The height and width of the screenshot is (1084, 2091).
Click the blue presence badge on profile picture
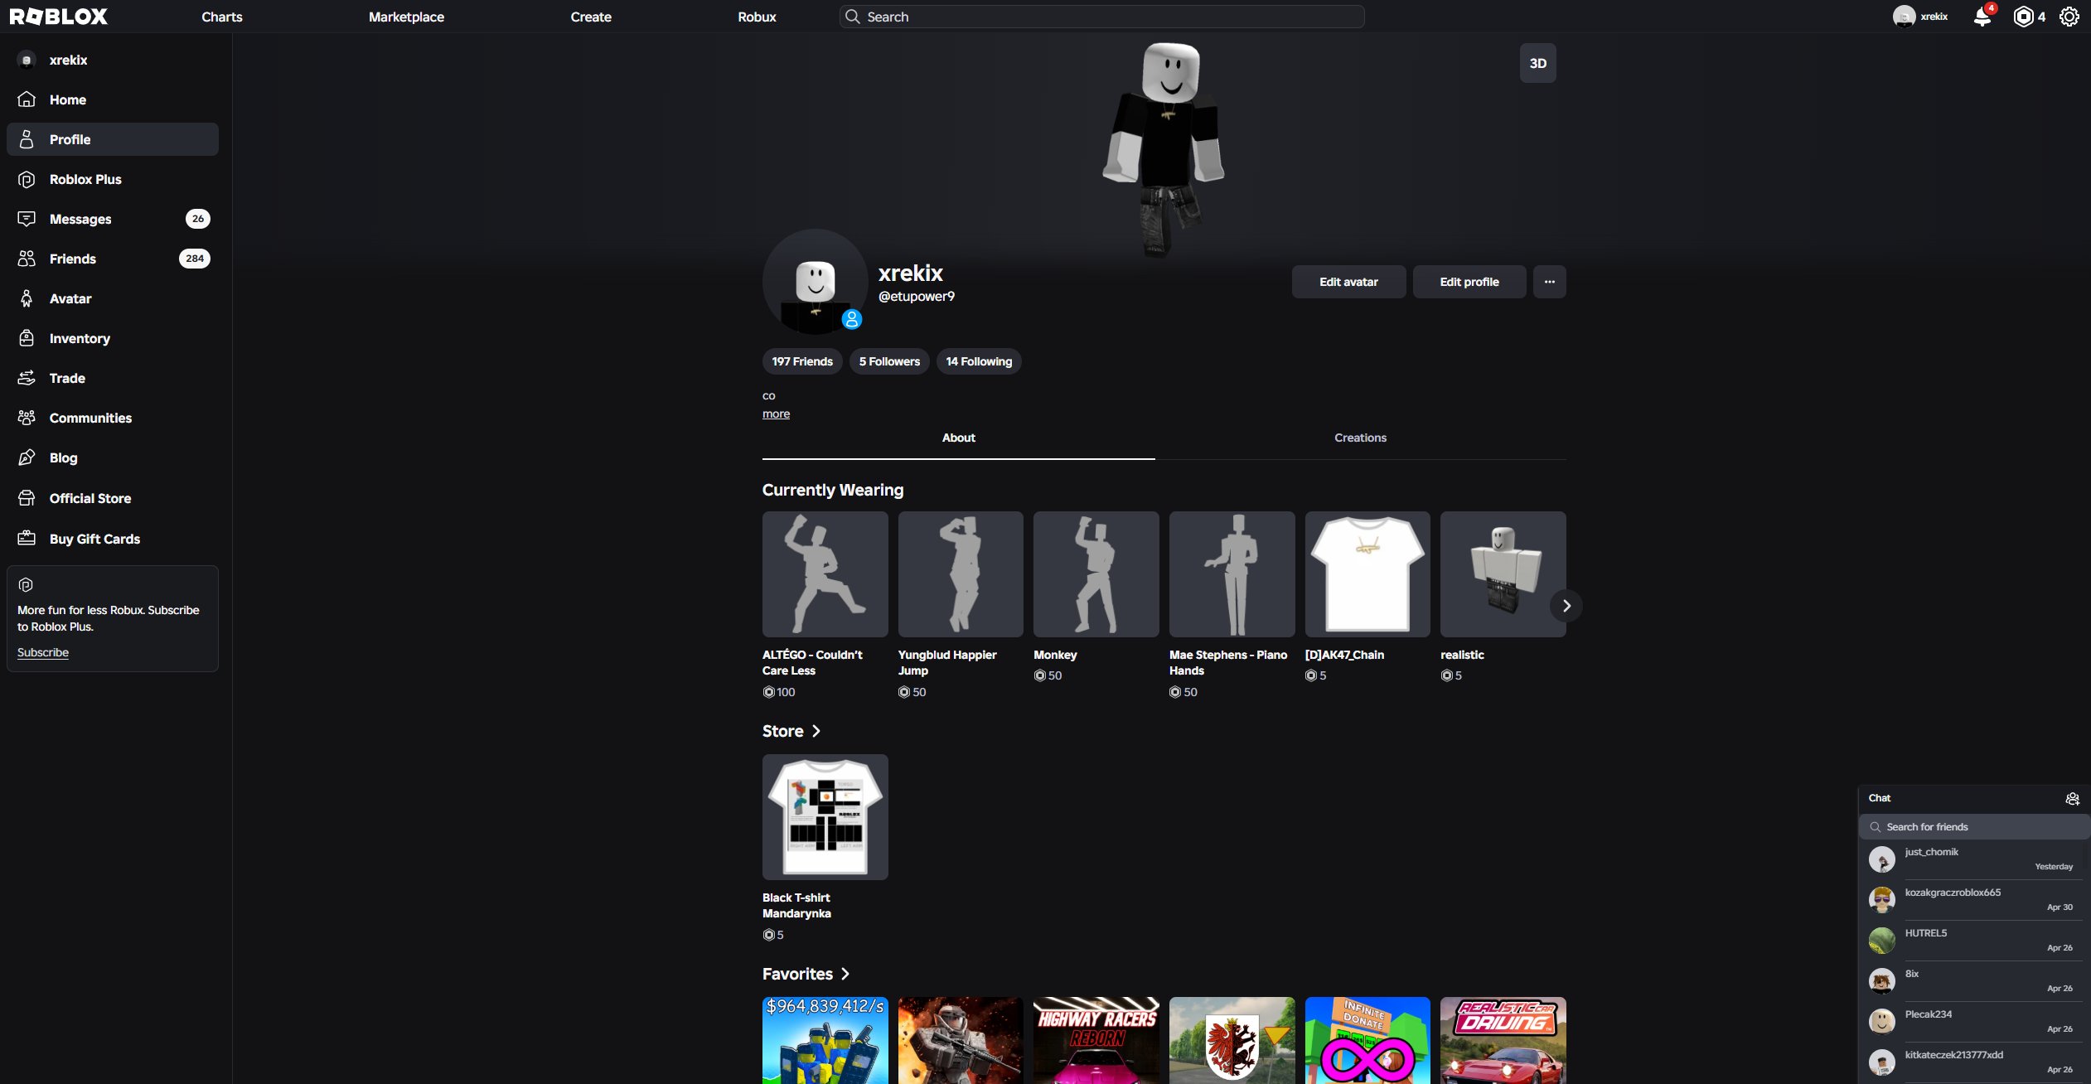pyautogui.click(x=852, y=319)
